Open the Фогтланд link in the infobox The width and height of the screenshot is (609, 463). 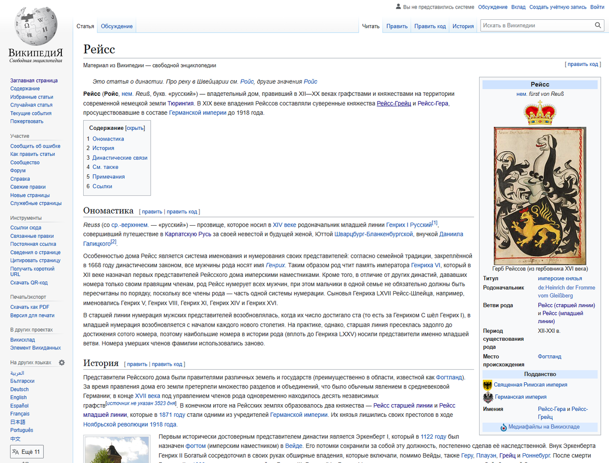[550, 357]
